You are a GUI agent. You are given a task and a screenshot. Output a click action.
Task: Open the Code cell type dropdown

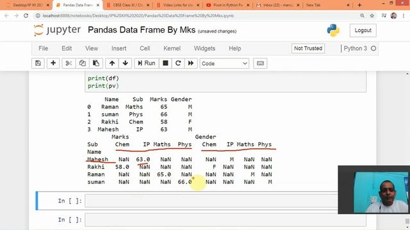pos(224,64)
